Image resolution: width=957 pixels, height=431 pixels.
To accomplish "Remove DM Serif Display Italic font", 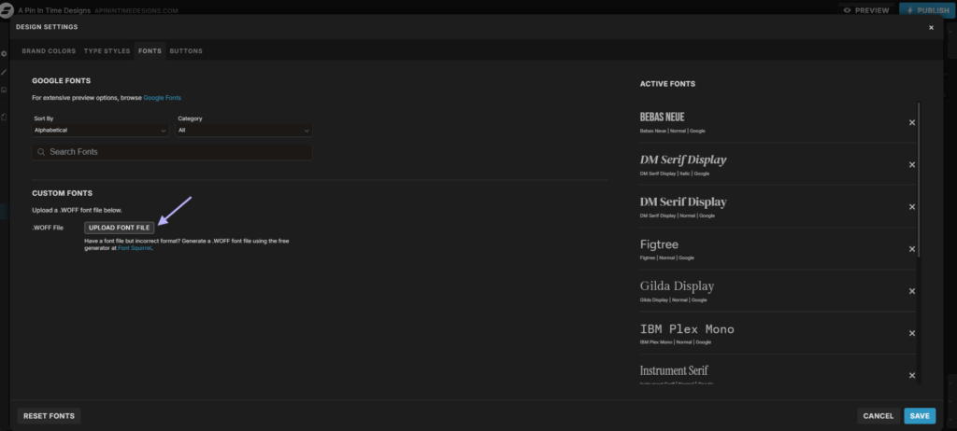I will 912,164.
